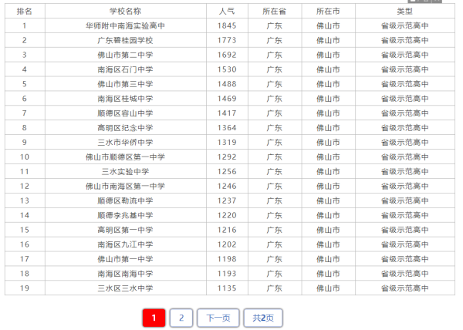This screenshot has width=463, height=330.
Task: Click the 排名 column header
Action: coord(25,12)
